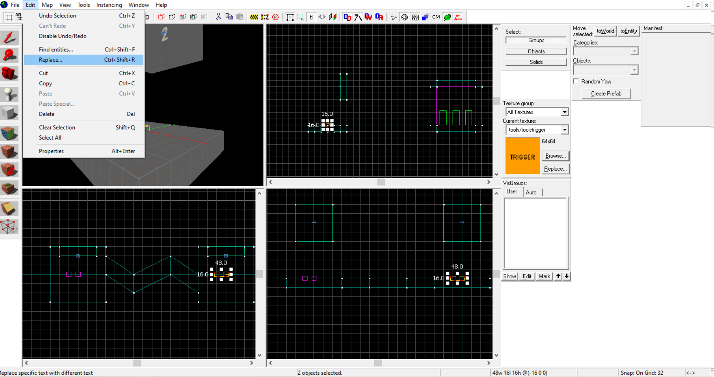Click the red circled R radius-culling icon
This screenshot has width=714, height=377.
[x=276, y=17]
